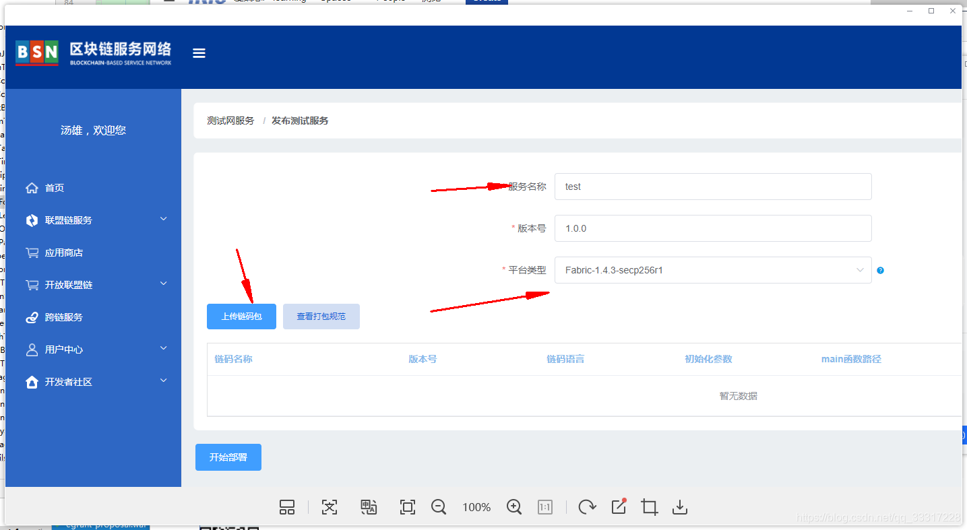The width and height of the screenshot is (967, 530).
Task: Click the 开始部署 button
Action: (228, 457)
